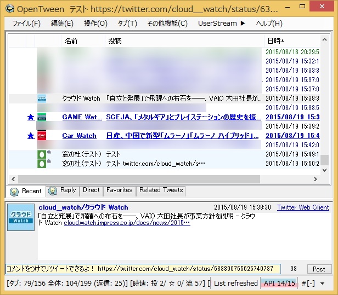This screenshot has height=295, width=338.
Task: Click the lightbulb icon on Reply tab
Action: tap(53, 190)
